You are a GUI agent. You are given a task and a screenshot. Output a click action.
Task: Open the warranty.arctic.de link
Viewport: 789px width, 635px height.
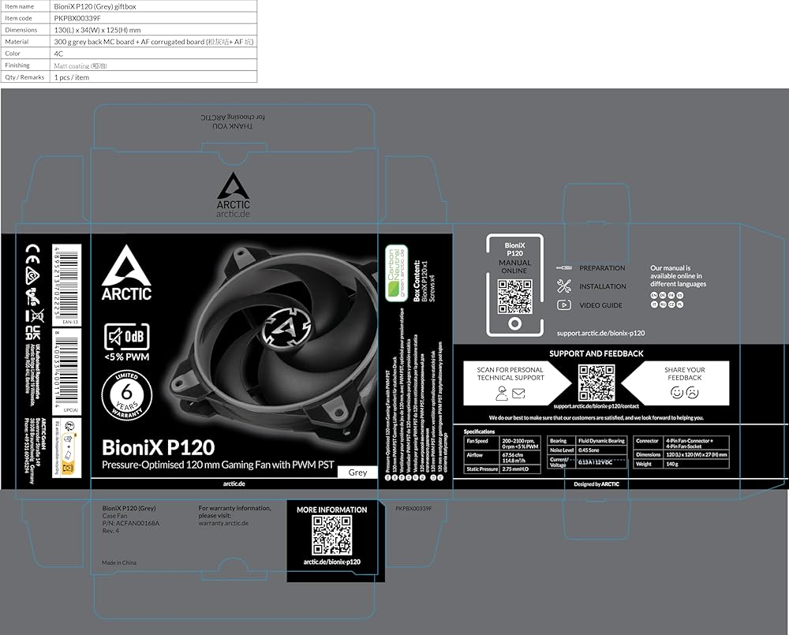tap(223, 523)
